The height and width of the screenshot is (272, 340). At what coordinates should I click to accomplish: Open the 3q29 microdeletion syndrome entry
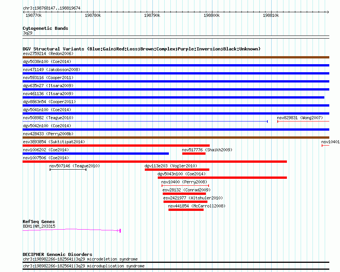point(176,262)
